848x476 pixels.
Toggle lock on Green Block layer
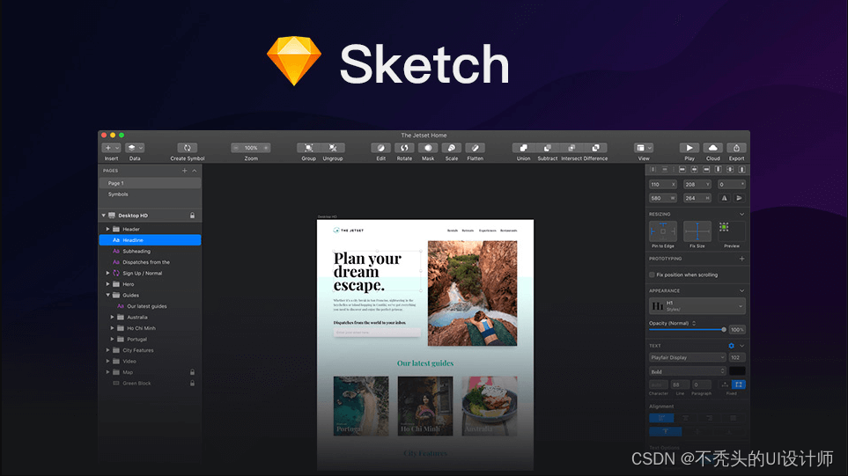(x=192, y=383)
